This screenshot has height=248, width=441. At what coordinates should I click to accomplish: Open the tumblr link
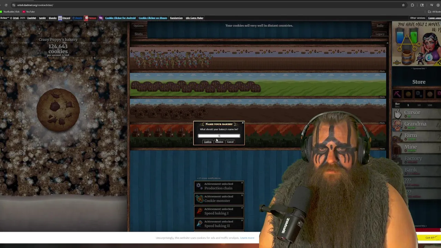point(42,18)
